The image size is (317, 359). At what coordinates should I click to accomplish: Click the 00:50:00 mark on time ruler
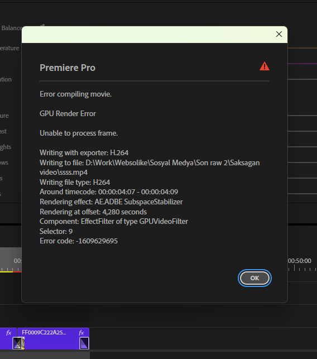299,261
